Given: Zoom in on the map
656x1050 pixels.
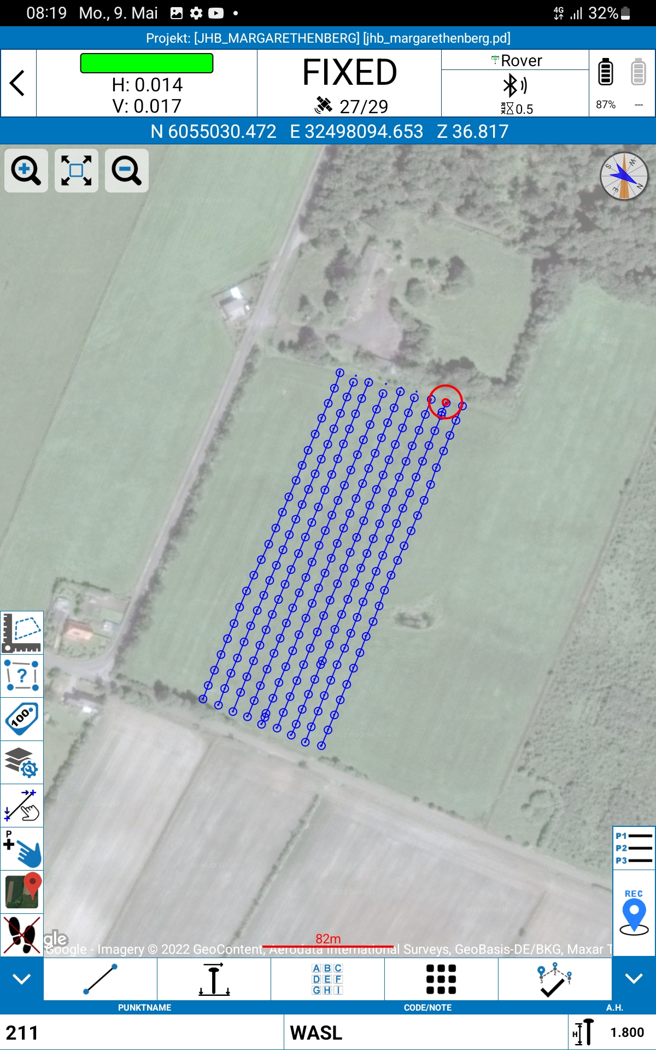Looking at the screenshot, I should coord(26,171).
